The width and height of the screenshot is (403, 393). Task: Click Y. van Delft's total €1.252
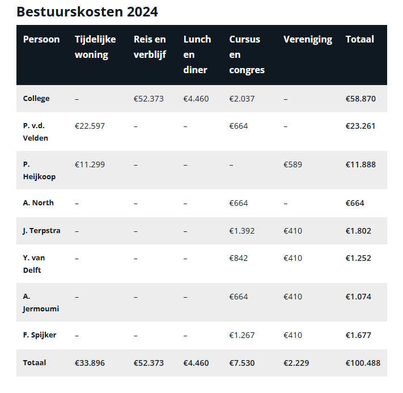pos(358,258)
